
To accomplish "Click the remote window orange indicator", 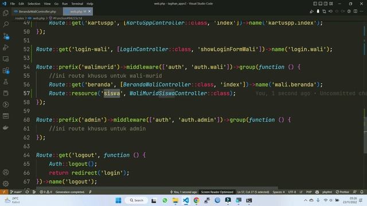I will pos(4,192).
